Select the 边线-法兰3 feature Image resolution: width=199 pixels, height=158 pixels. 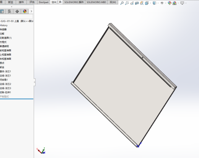click(x=6, y=88)
